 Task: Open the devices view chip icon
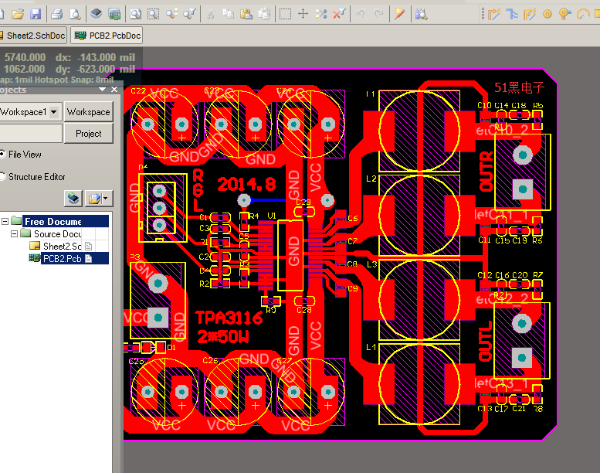(96, 15)
